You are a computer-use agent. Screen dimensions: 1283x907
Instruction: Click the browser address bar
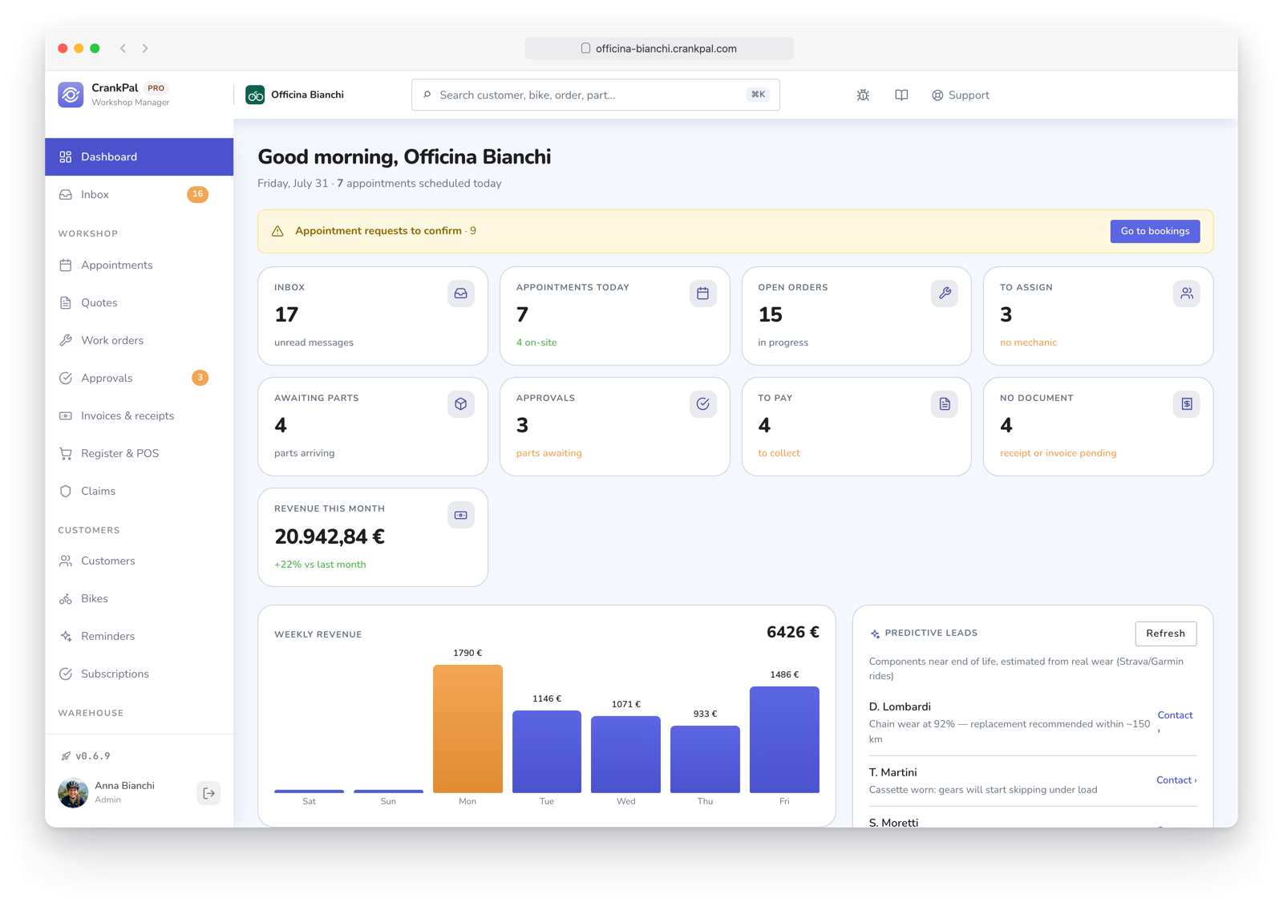[x=659, y=48]
